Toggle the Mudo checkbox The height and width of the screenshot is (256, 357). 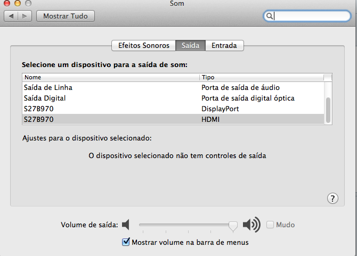pyautogui.click(x=270, y=225)
